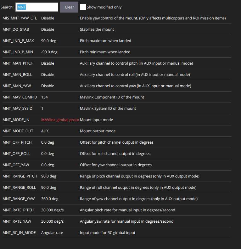
Task: Click the 'Mount input mode' description
Action: [x=96, y=119]
